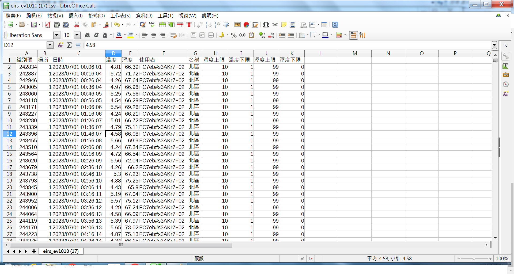Click the Clone Formatting paintbrush icon

pos(106,25)
